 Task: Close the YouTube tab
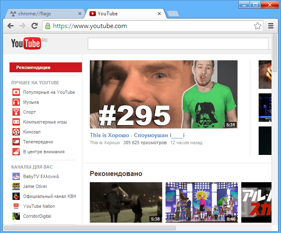pyautogui.click(x=159, y=14)
